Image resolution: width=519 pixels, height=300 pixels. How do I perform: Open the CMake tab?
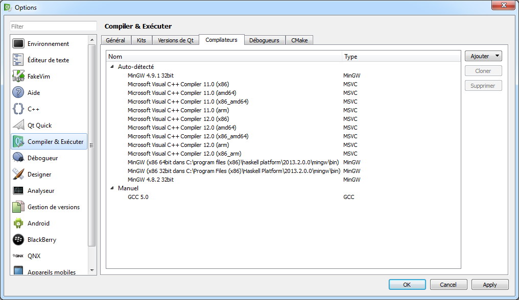click(299, 40)
